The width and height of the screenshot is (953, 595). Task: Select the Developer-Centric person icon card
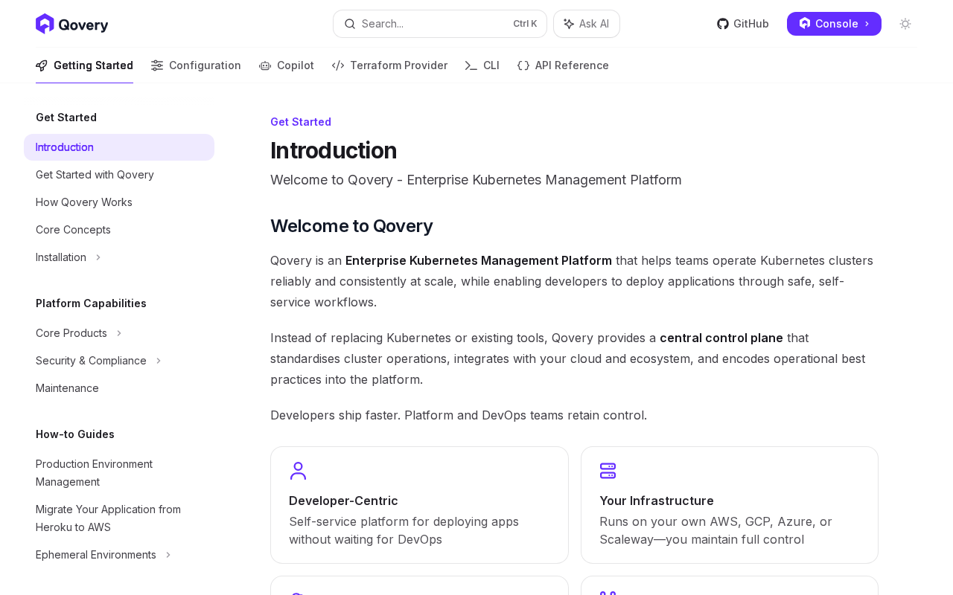419,504
